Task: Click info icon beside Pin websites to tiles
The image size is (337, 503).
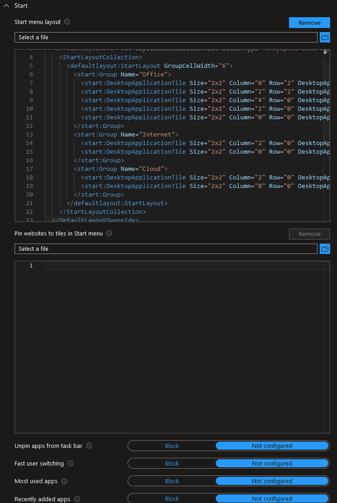Action: click(x=109, y=234)
